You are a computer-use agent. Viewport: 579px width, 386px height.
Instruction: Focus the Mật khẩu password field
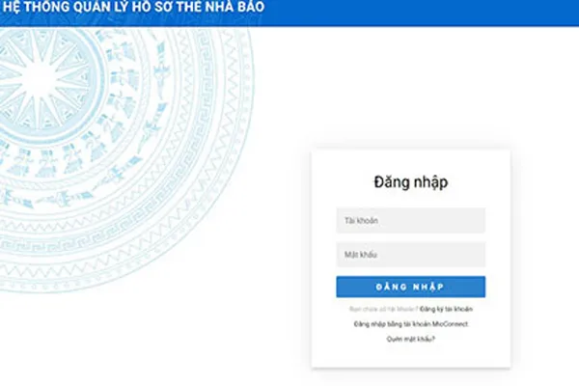[410, 255]
